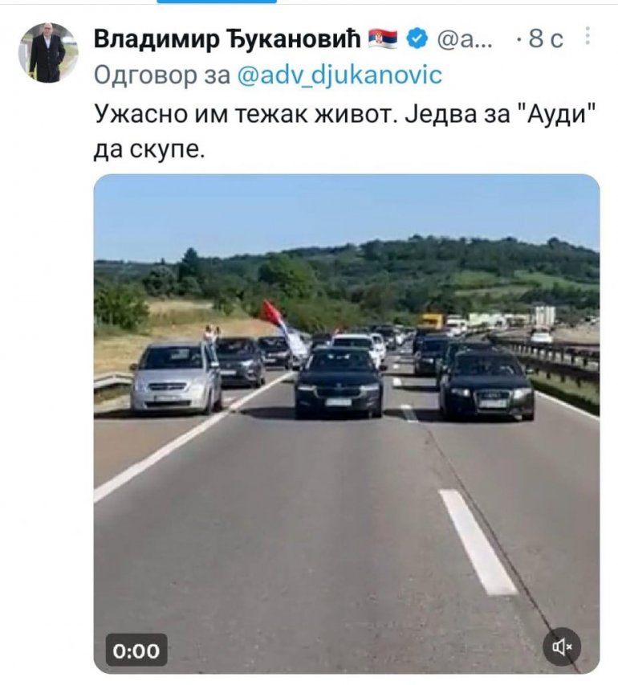Open the three-dot more options menu
618x685 pixels.
click(x=588, y=36)
